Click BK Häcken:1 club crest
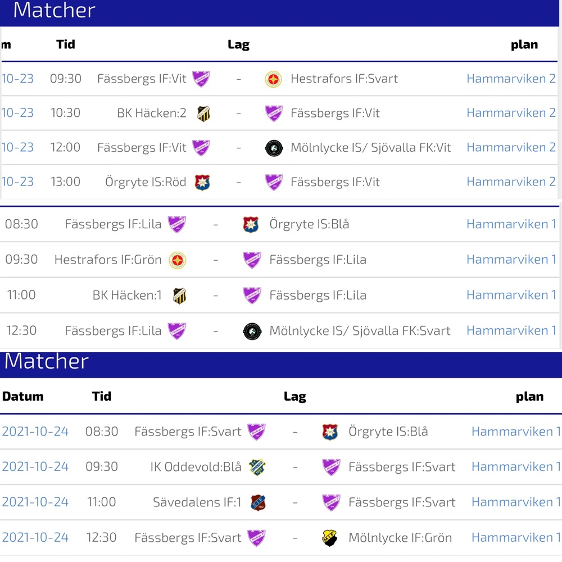This screenshot has height=562, width=562. tap(180, 296)
